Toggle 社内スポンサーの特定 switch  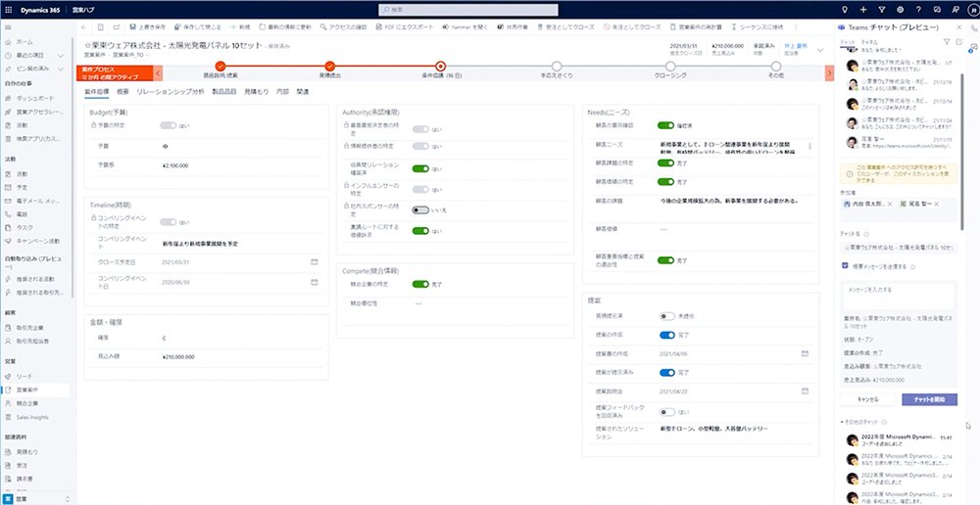[420, 210]
